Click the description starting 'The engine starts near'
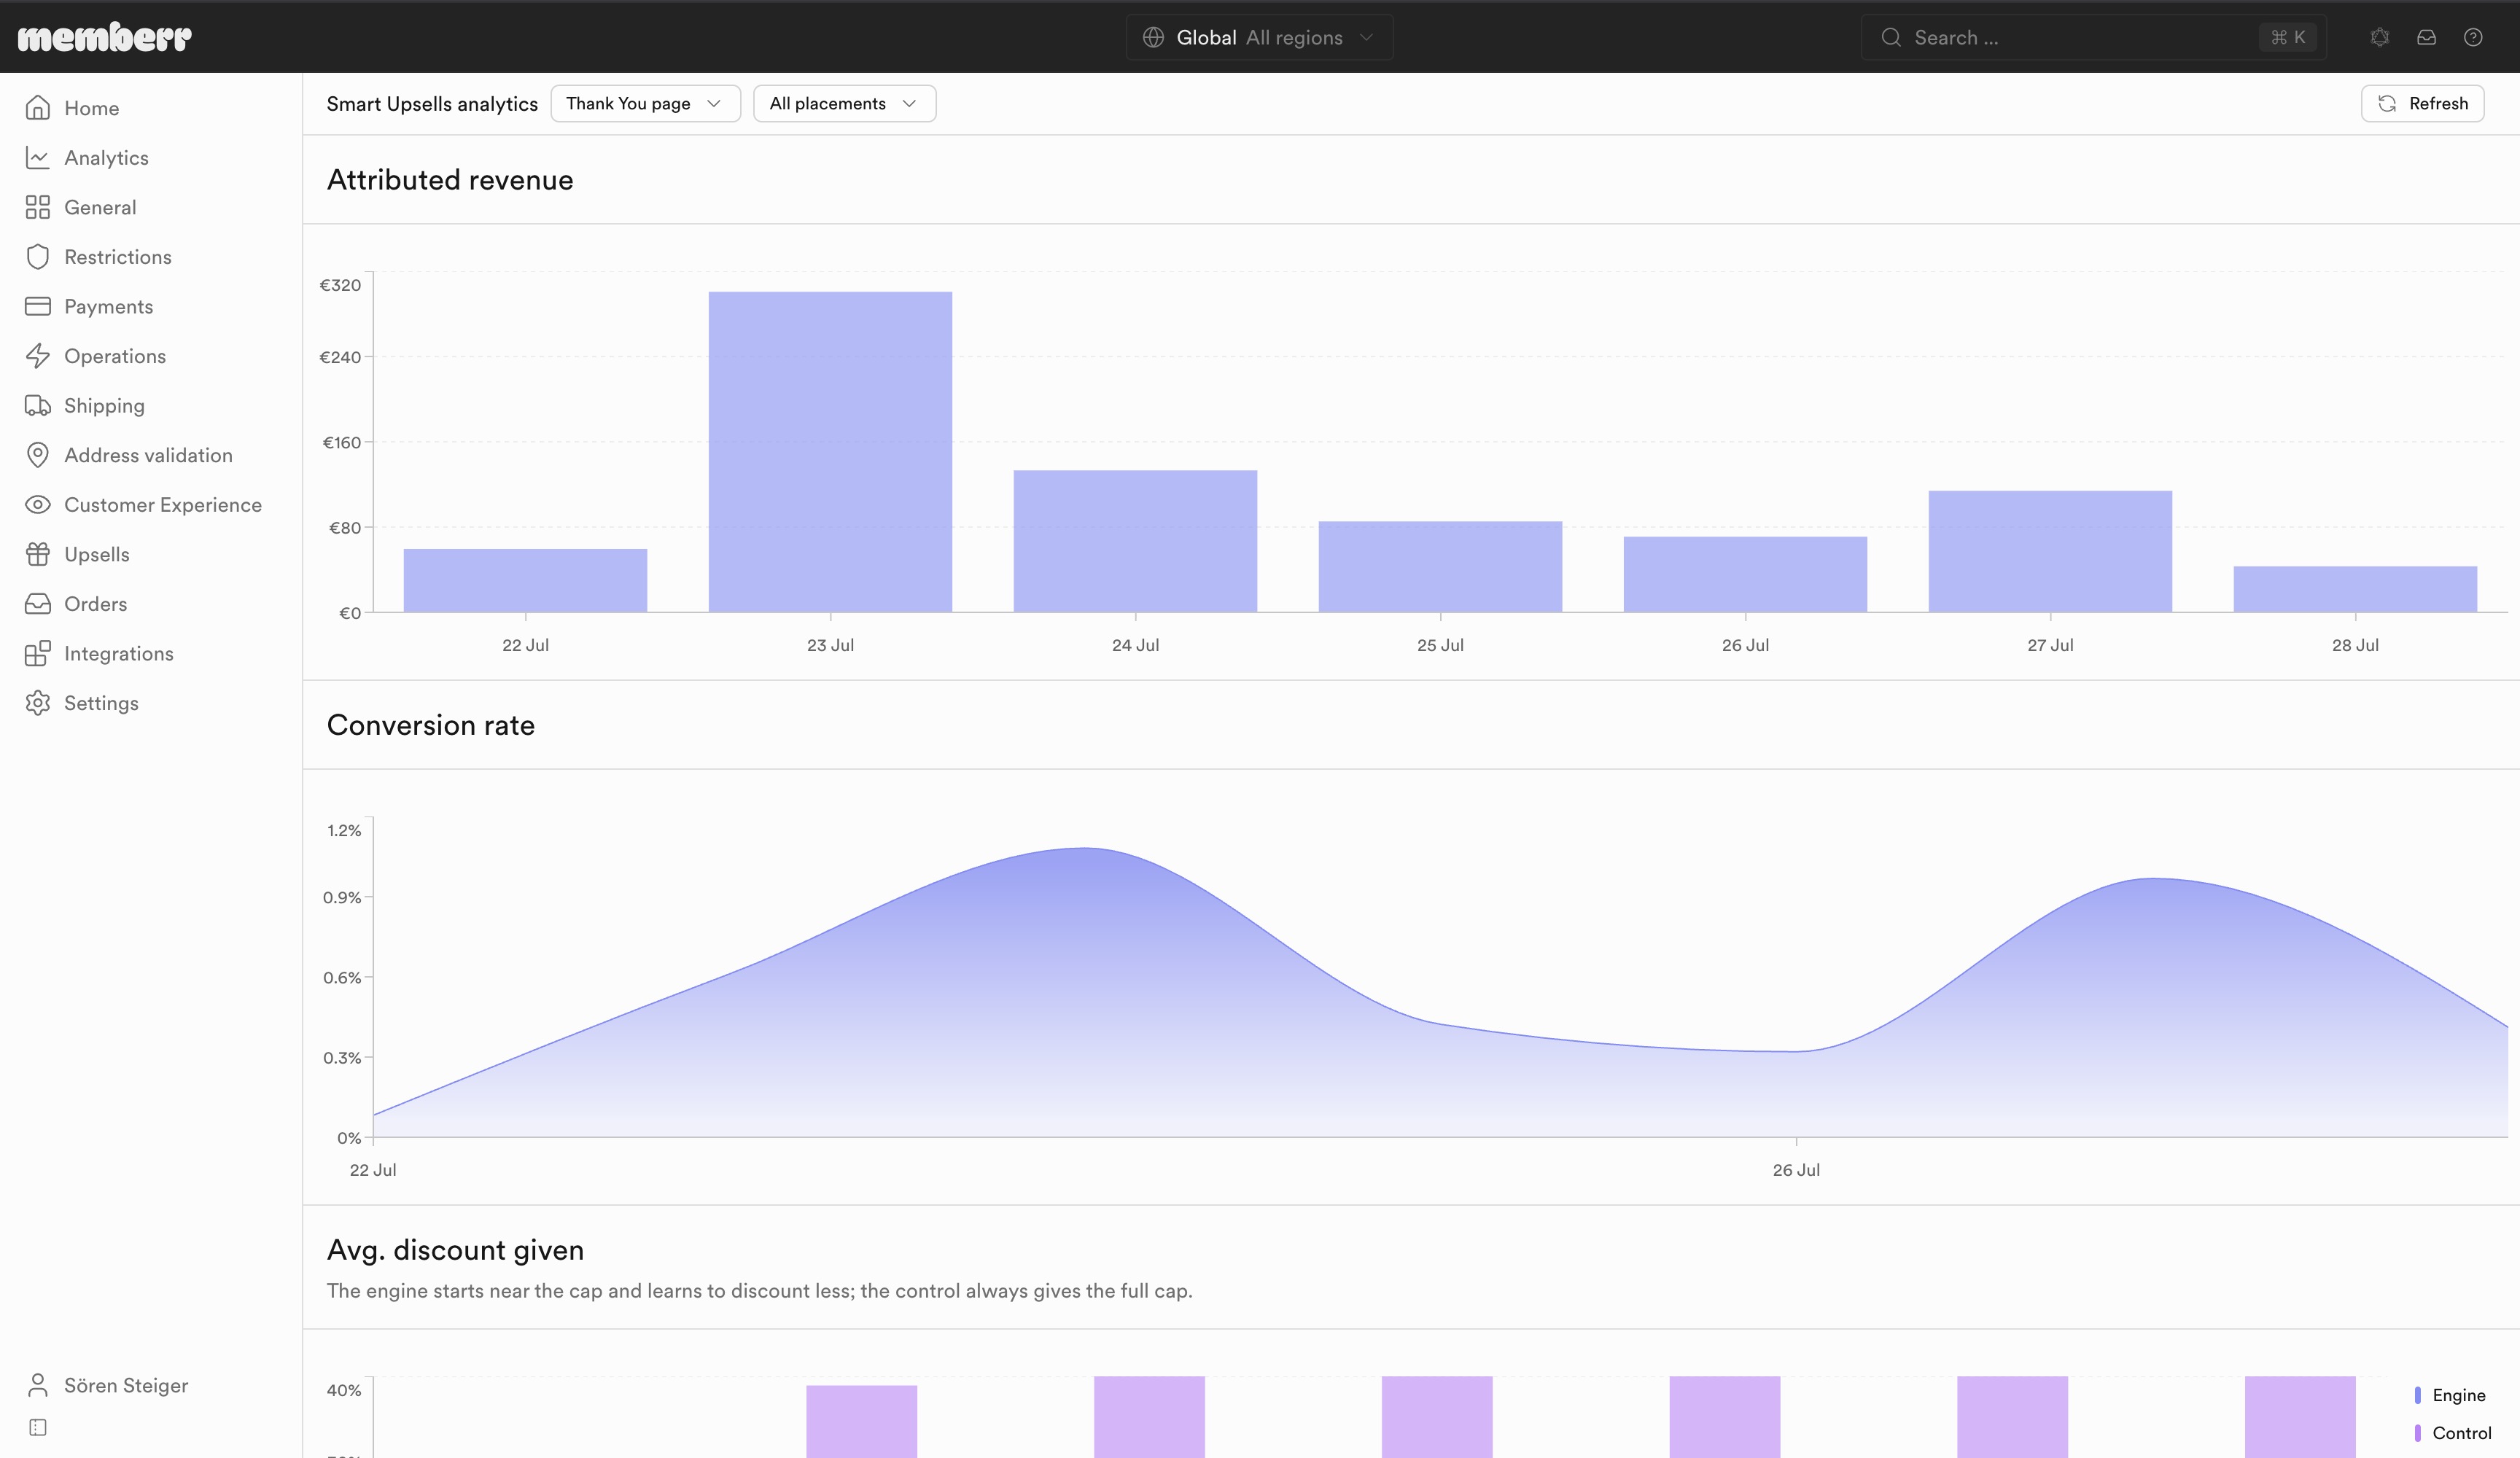The height and width of the screenshot is (1458, 2520). 759,1291
